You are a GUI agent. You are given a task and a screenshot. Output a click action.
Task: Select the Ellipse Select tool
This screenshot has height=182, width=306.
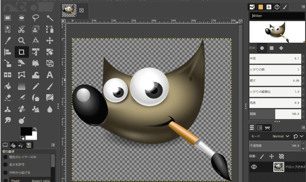(22, 18)
